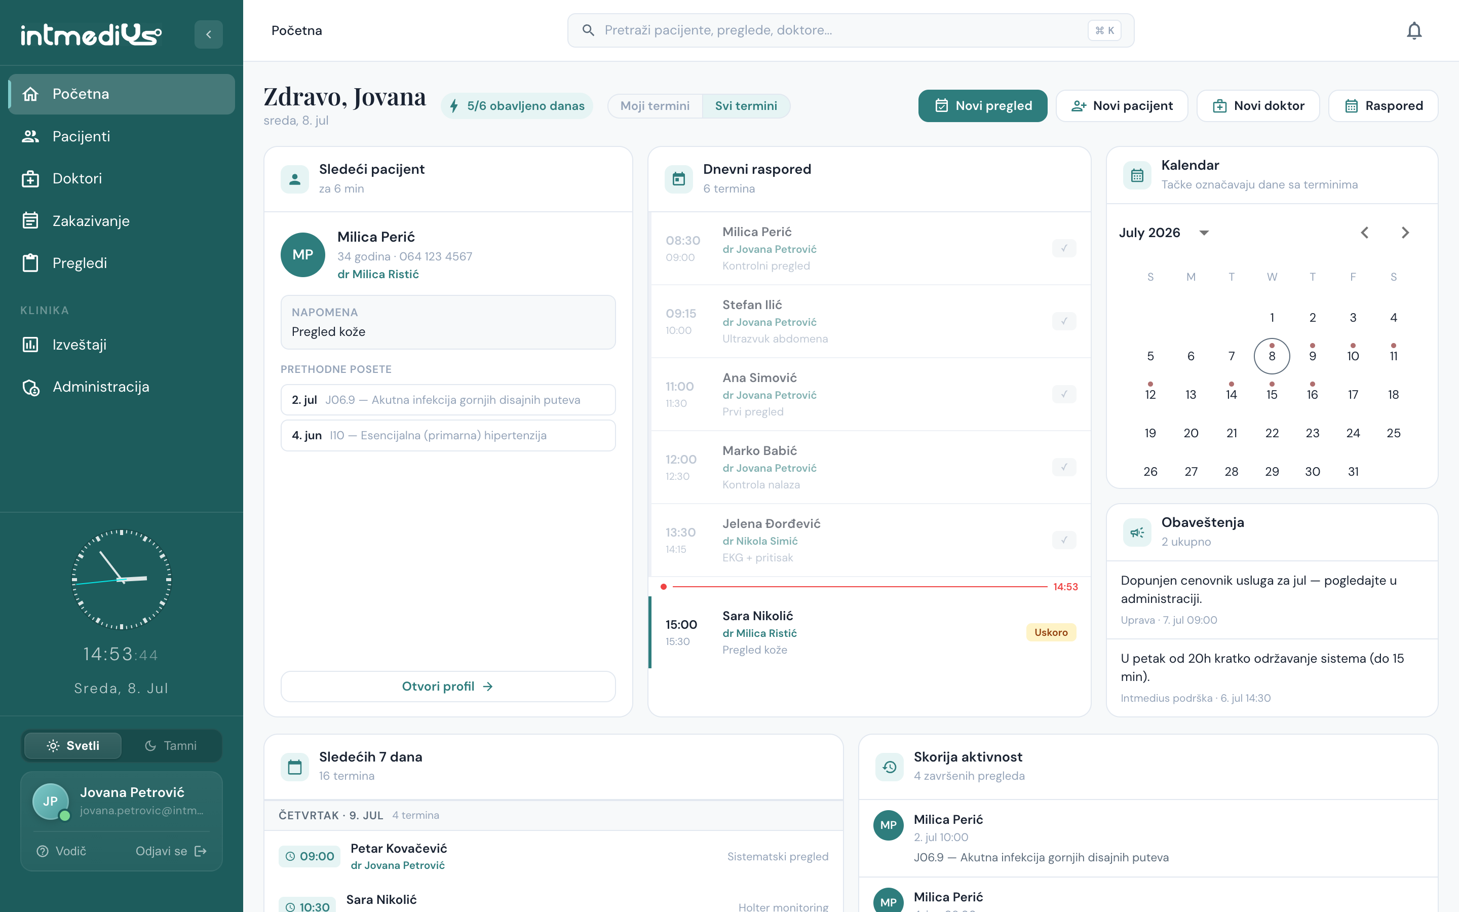This screenshot has height=912, width=1459.
Task: Click Otvori profil button
Action: pyautogui.click(x=448, y=687)
